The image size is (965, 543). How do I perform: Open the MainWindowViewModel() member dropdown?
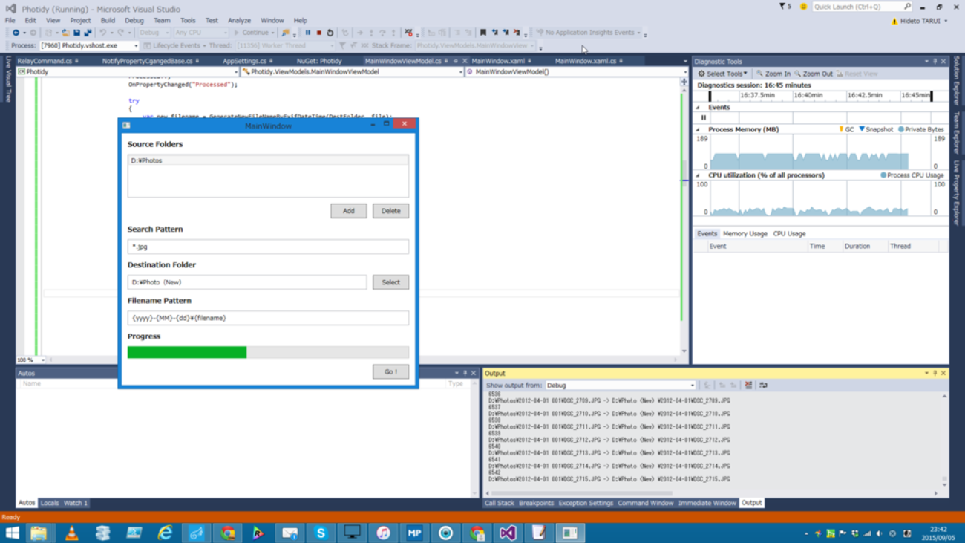tap(575, 72)
